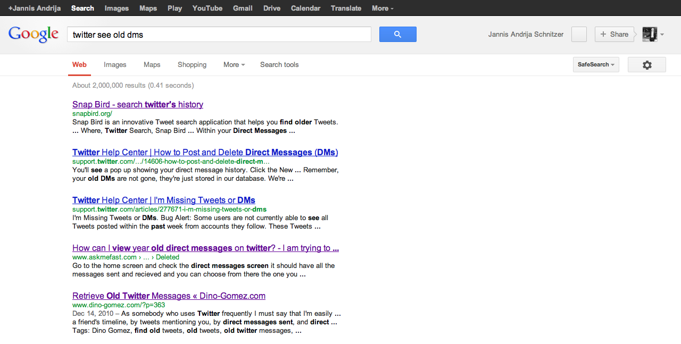Click the Share button

tap(614, 34)
